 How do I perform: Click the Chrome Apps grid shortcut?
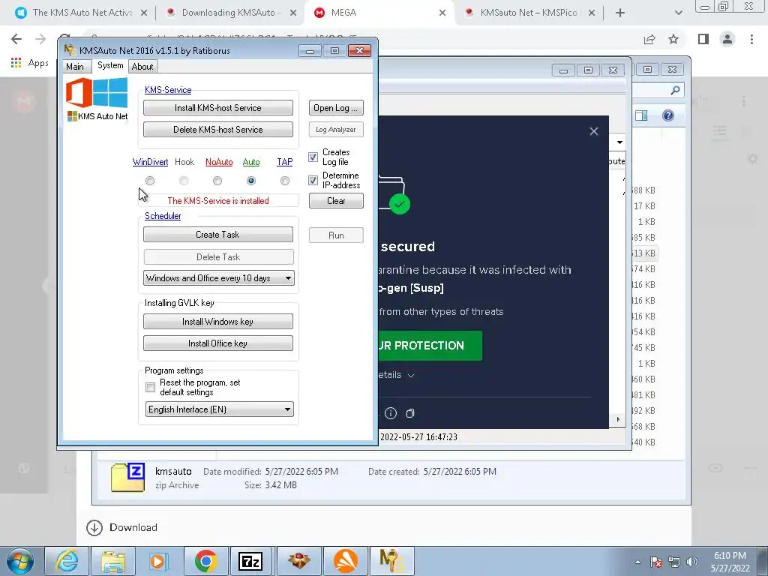click(x=16, y=63)
